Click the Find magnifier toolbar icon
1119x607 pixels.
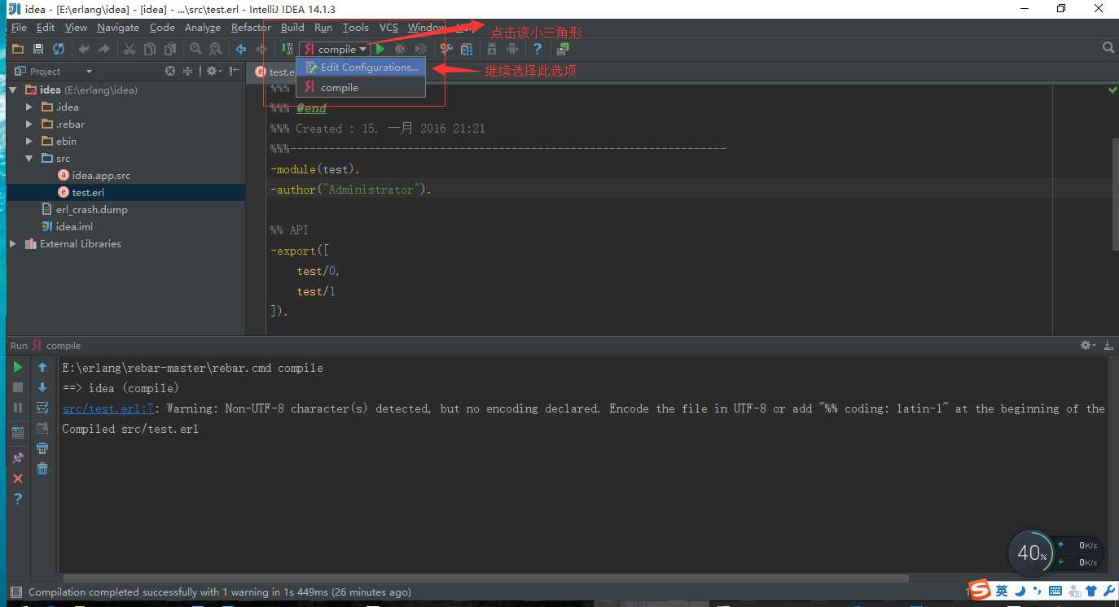click(x=195, y=50)
